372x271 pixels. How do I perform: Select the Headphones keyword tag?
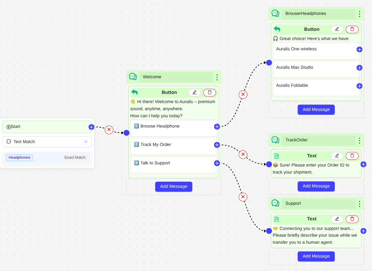20,158
